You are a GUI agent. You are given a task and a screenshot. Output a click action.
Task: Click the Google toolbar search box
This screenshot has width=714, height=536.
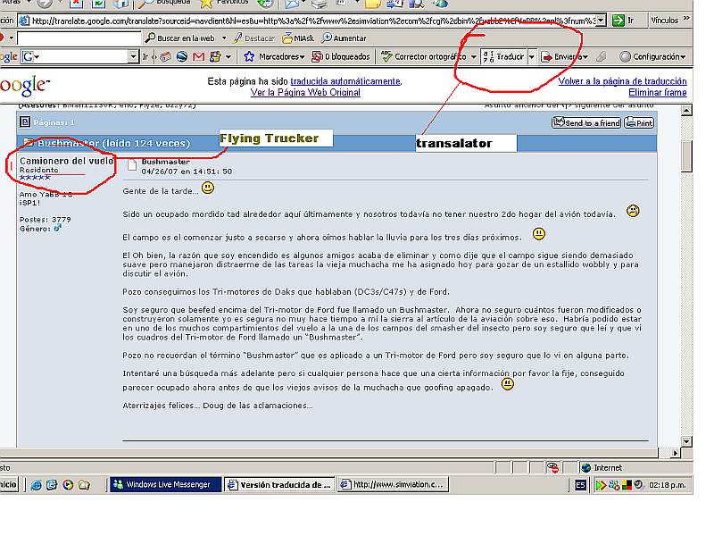tap(80, 56)
